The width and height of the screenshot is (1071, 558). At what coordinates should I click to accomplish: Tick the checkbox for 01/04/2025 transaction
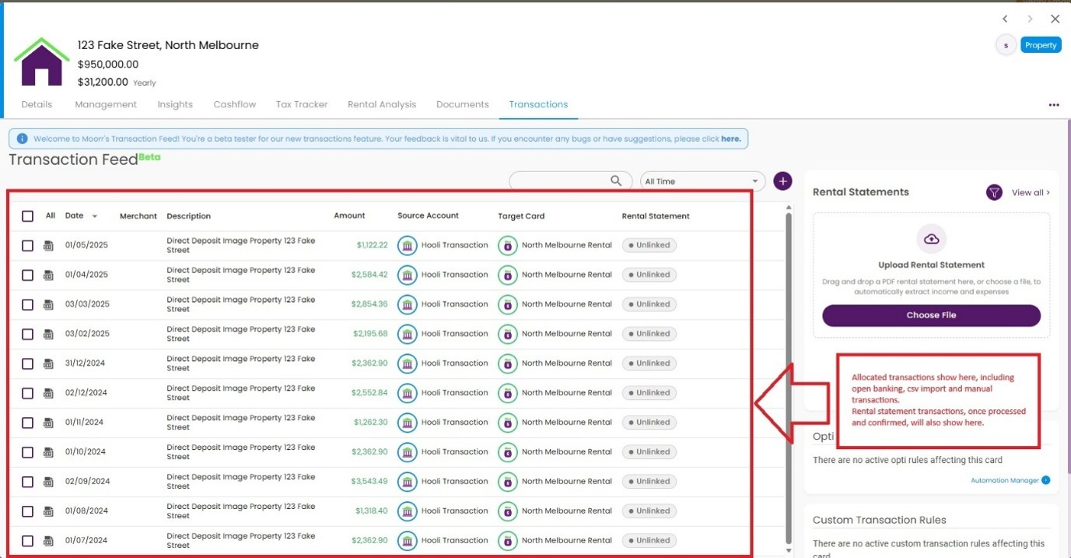[x=27, y=275]
